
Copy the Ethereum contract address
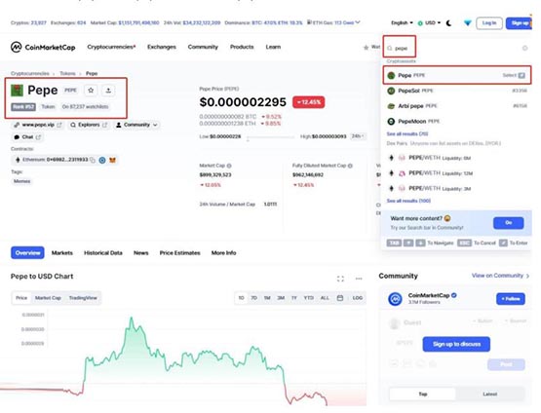pos(93,160)
